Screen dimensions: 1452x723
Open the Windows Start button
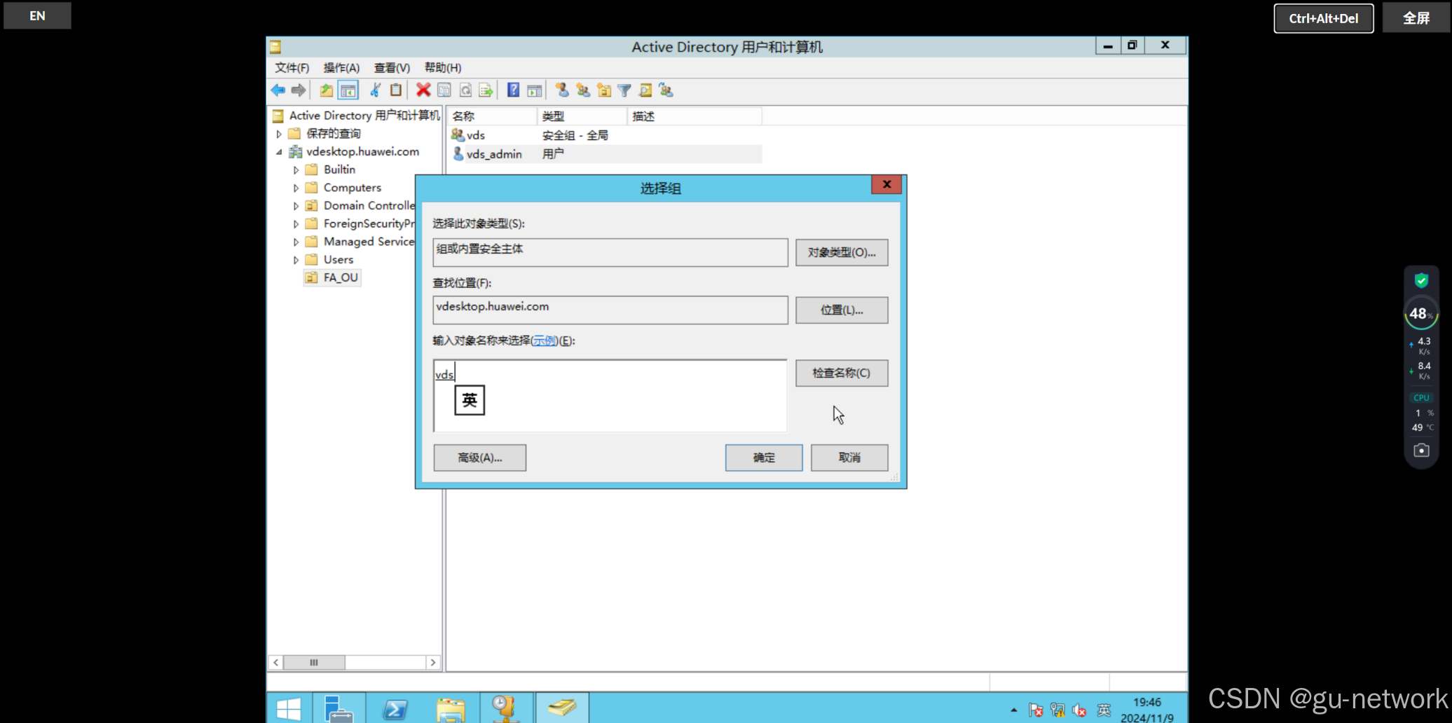pyautogui.click(x=289, y=708)
